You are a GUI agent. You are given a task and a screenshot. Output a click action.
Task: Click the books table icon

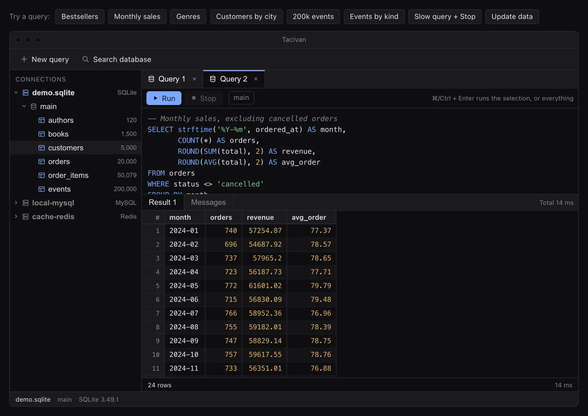pos(42,134)
